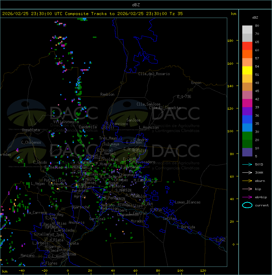Select the pink bip arrow legend symbol
Image resolution: width=272 pixels, height=275 pixels.
coord(247,189)
